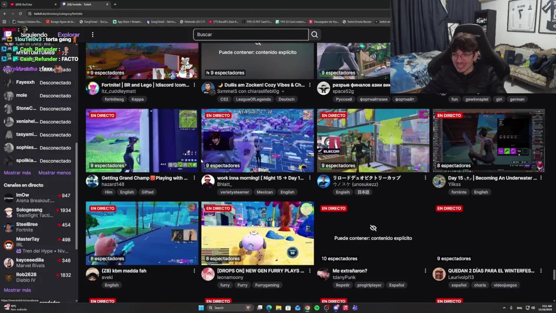Open MasterTay IRL channel in sidebar

click(x=38, y=245)
